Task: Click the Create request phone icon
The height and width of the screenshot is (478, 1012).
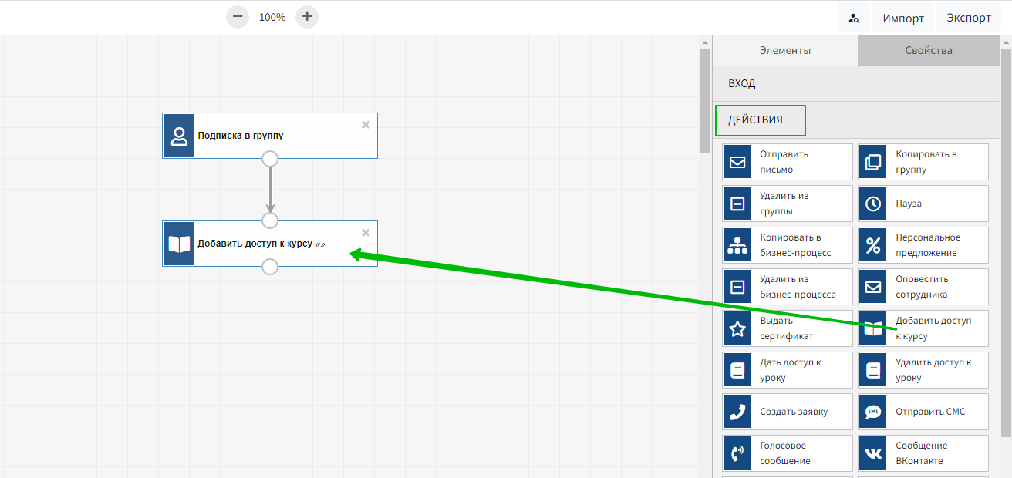Action: coord(737,412)
